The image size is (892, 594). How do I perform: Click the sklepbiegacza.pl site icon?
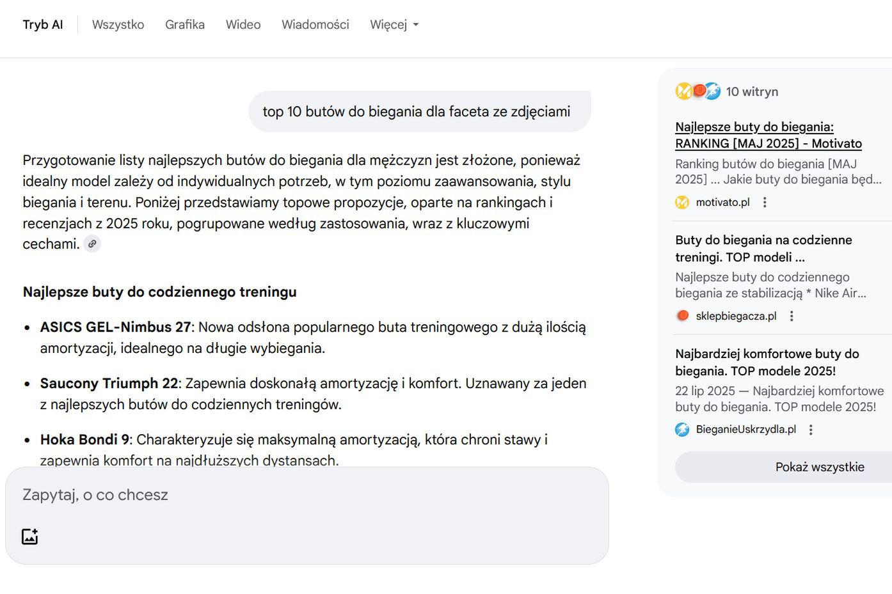click(x=682, y=315)
